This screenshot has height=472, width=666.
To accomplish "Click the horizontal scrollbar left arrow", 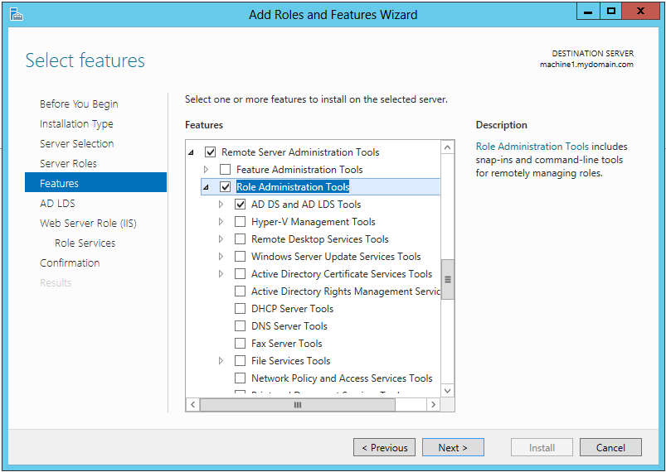I will click(192, 405).
